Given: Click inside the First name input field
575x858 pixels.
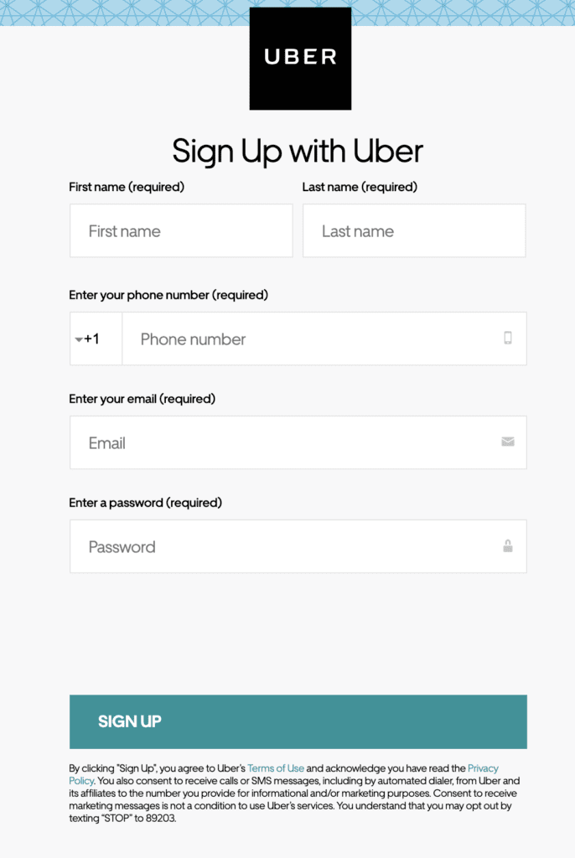Looking at the screenshot, I should point(180,230).
